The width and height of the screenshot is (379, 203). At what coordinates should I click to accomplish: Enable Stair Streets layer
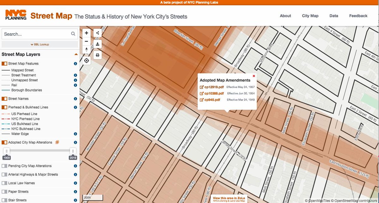click(4, 200)
